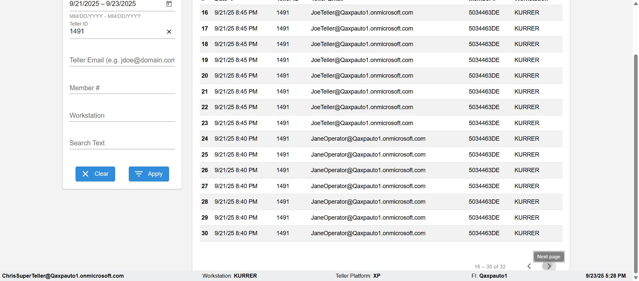Edit the Teller ID value 1491

[116, 32]
